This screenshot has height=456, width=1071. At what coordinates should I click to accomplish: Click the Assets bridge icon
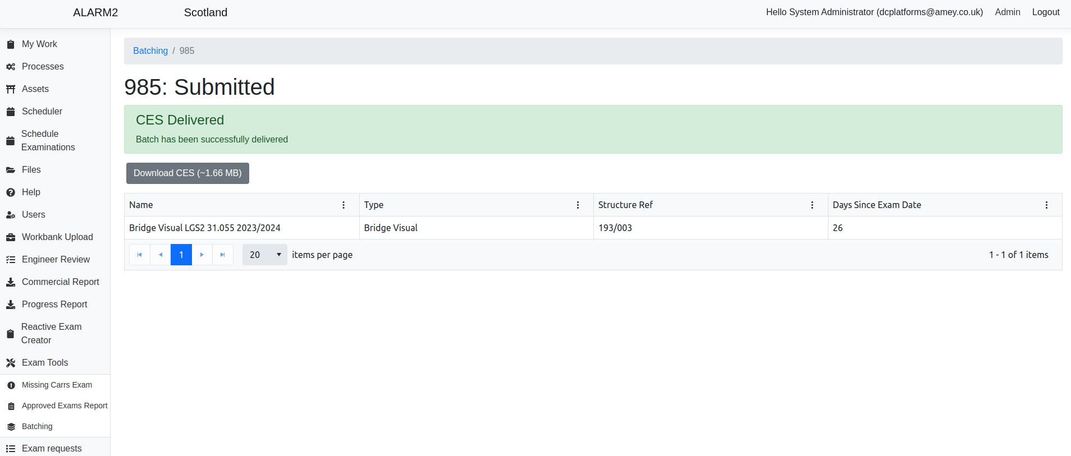click(x=11, y=89)
